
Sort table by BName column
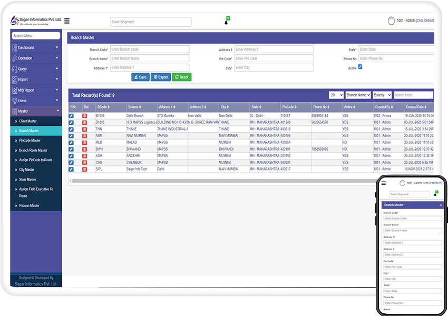tap(134, 107)
